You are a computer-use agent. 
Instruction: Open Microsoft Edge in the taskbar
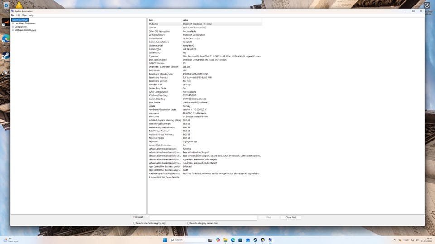point(233,240)
